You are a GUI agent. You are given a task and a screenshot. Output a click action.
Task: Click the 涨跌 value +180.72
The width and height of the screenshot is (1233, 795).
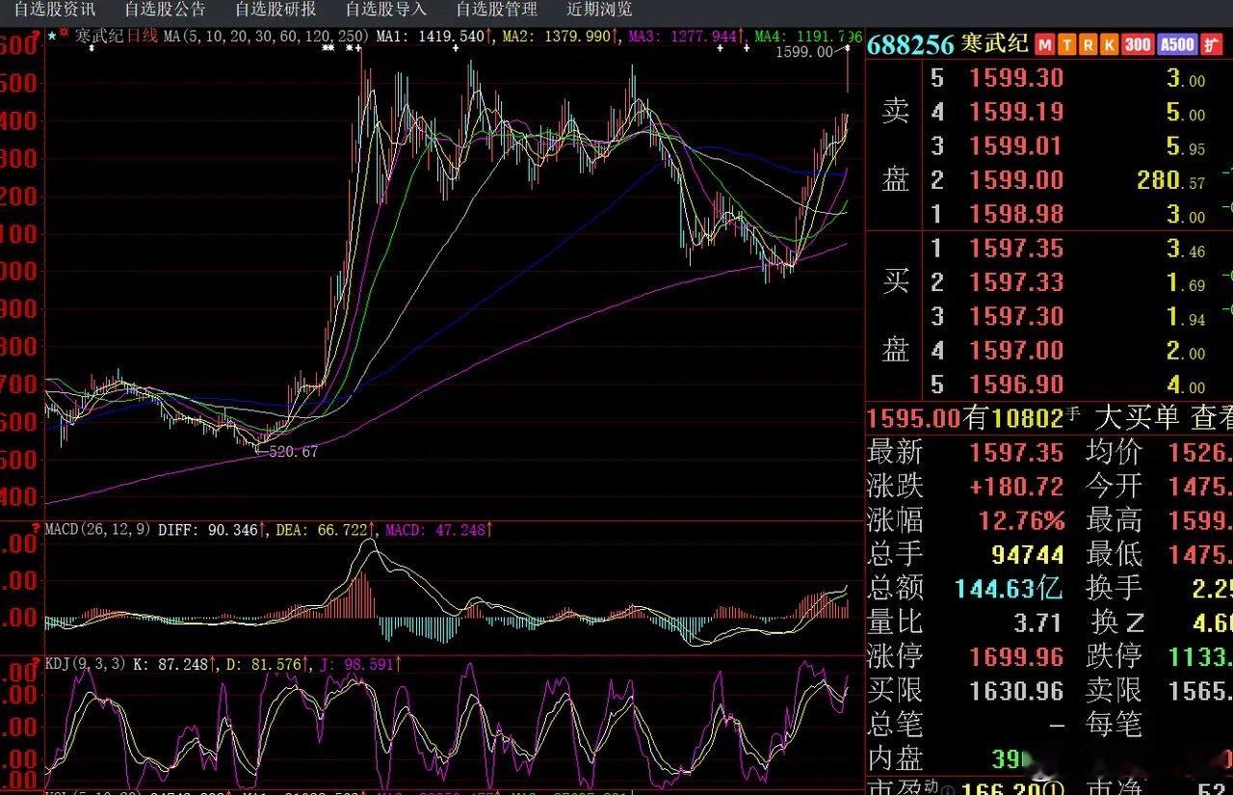[x=1016, y=487]
